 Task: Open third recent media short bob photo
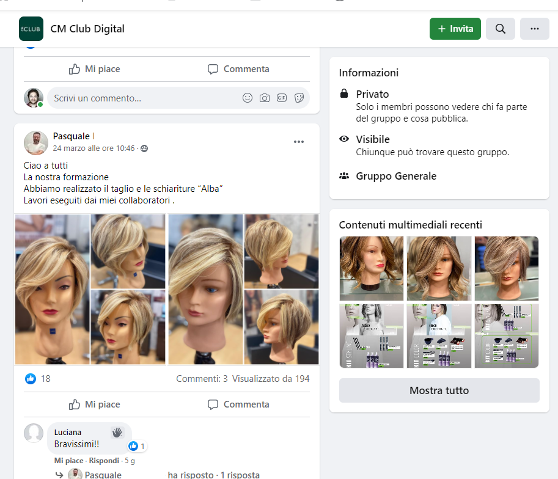(507, 268)
